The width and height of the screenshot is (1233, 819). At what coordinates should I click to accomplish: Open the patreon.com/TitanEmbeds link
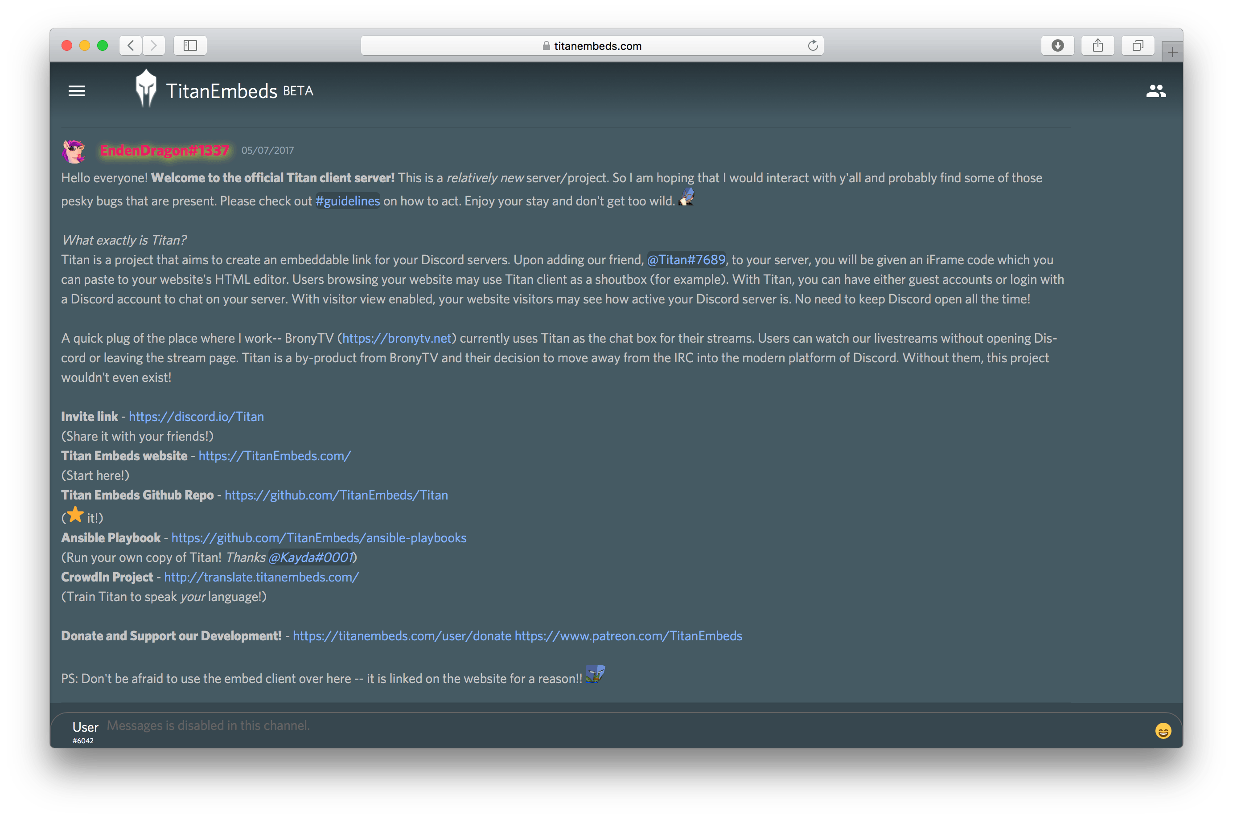pyautogui.click(x=628, y=636)
